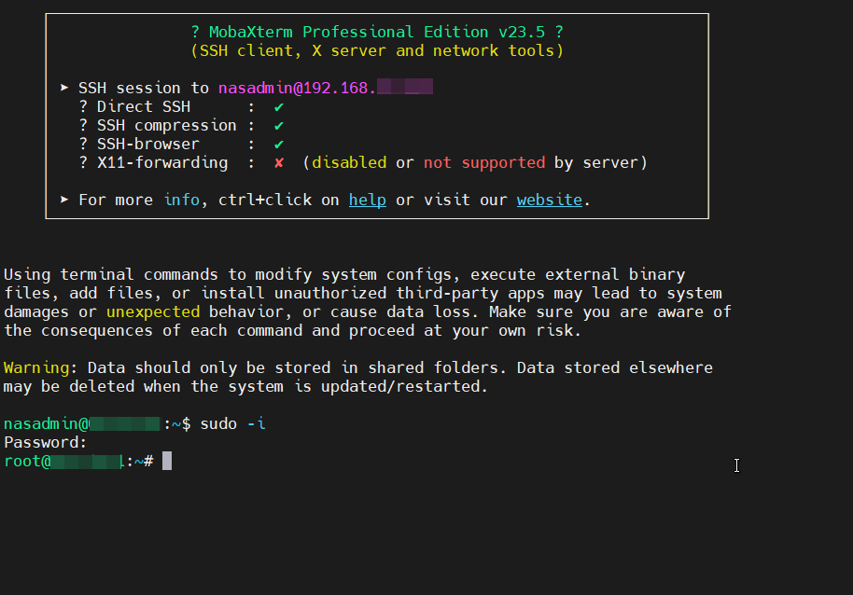The width and height of the screenshot is (853, 595).
Task: Click the red "not supported" text
Action: click(x=483, y=162)
